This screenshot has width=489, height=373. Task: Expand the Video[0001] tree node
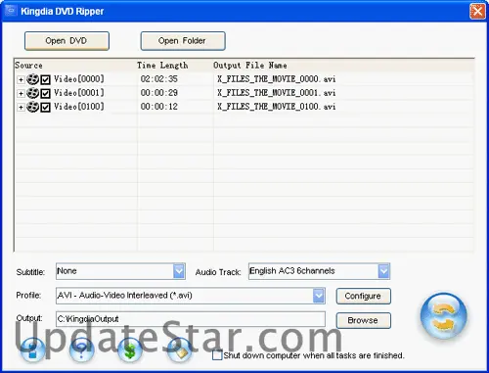point(21,93)
